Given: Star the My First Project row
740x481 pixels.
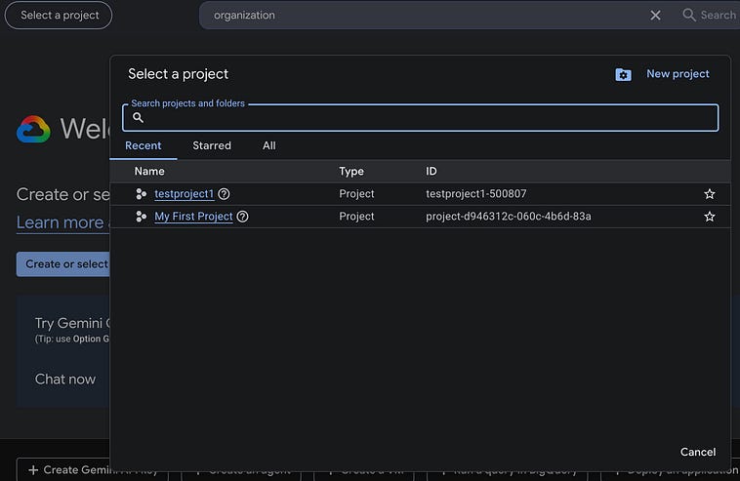Looking at the screenshot, I should 710,217.
